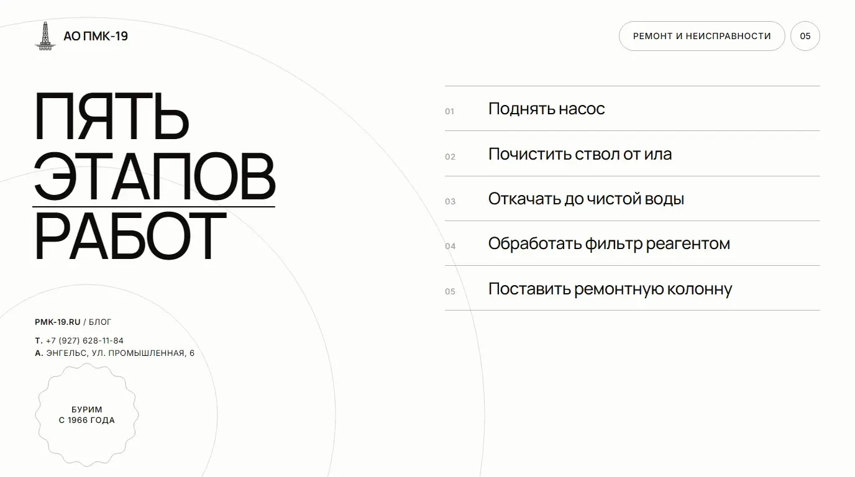Open the БЛОГ link
The height and width of the screenshot is (477, 855).
100,322
